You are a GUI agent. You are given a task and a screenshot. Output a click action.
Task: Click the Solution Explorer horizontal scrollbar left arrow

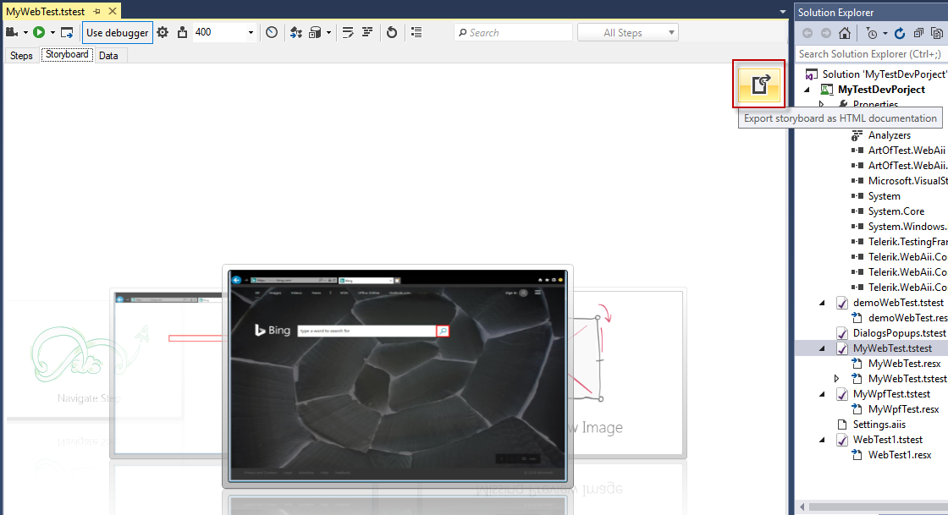pos(802,507)
